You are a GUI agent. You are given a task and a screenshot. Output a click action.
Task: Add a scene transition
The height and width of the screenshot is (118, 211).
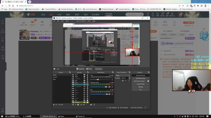(123, 81)
